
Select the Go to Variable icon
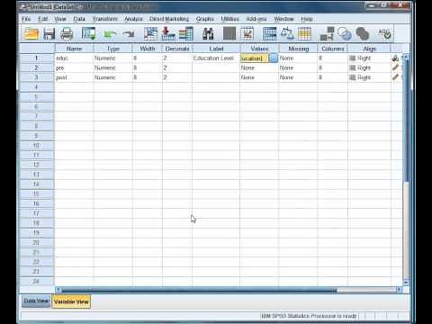pyautogui.click(x=168, y=33)
